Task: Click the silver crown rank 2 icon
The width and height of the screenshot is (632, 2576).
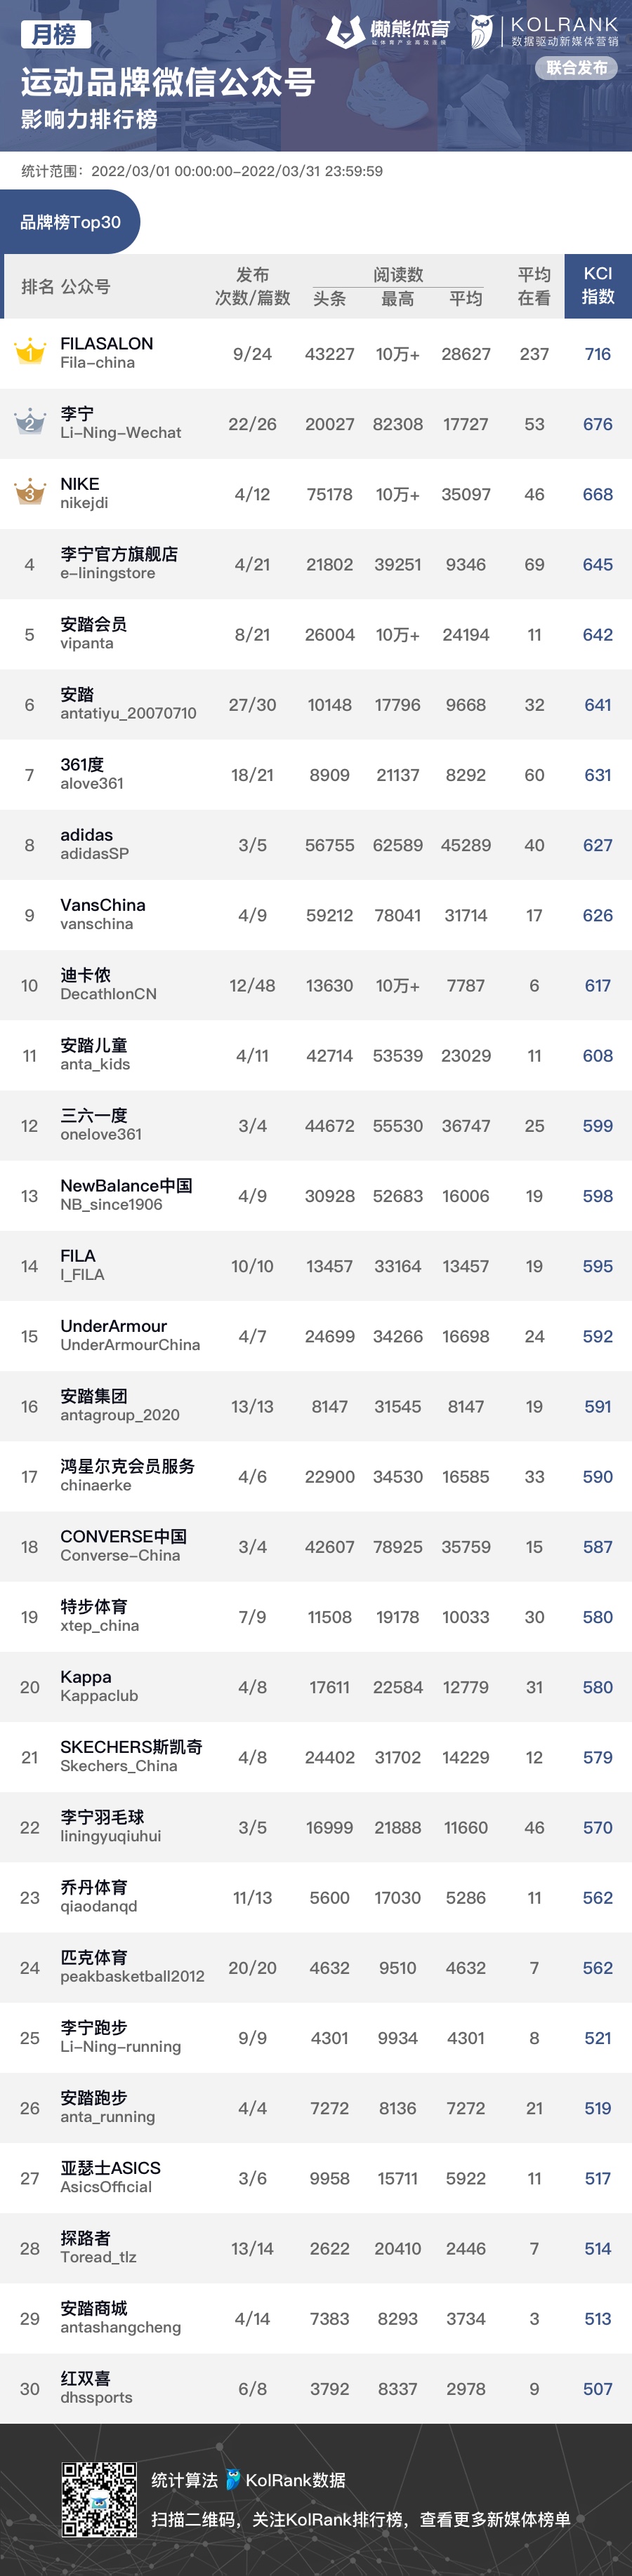Action: point(29,421)
